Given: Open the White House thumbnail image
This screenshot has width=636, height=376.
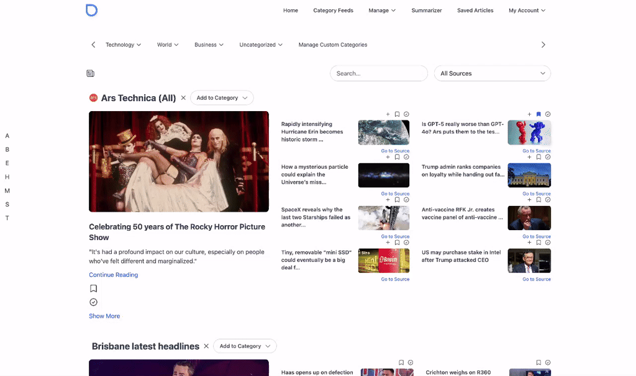Looking at the screenshot, I should coord(529,176).
